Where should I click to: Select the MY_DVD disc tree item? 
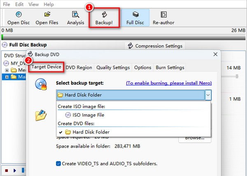tap(14, 63)
